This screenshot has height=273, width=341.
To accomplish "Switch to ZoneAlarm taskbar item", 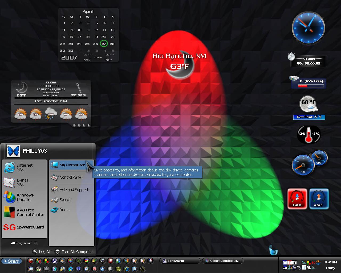I will coord(180,261).
